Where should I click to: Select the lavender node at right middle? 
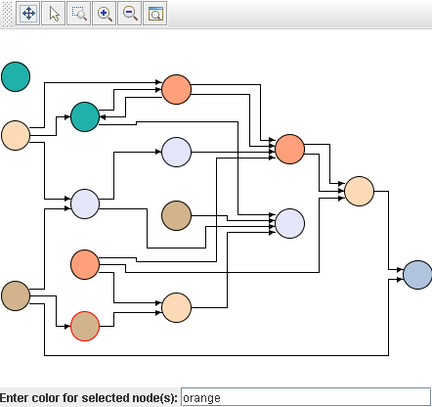coord(289,223)
